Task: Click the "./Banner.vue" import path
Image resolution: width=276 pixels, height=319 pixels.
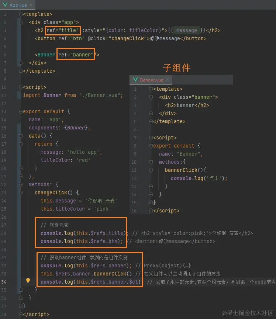Action: coord(100,95)
